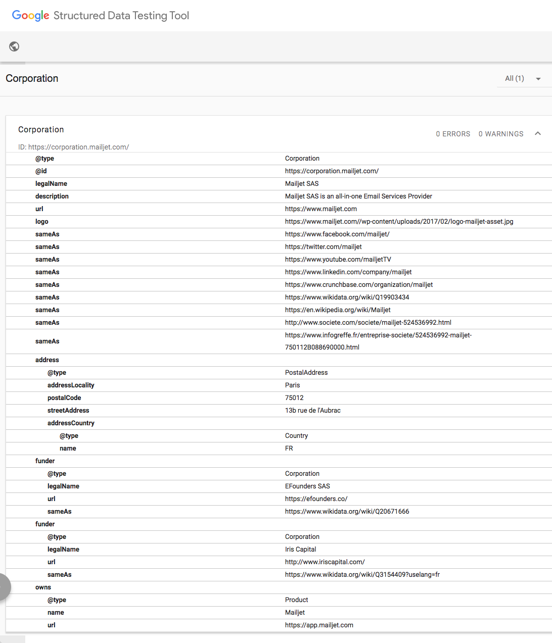The image size is (552, 643).
Task: Click the Structured Data Testing Tool title
Action: (121, 16)
